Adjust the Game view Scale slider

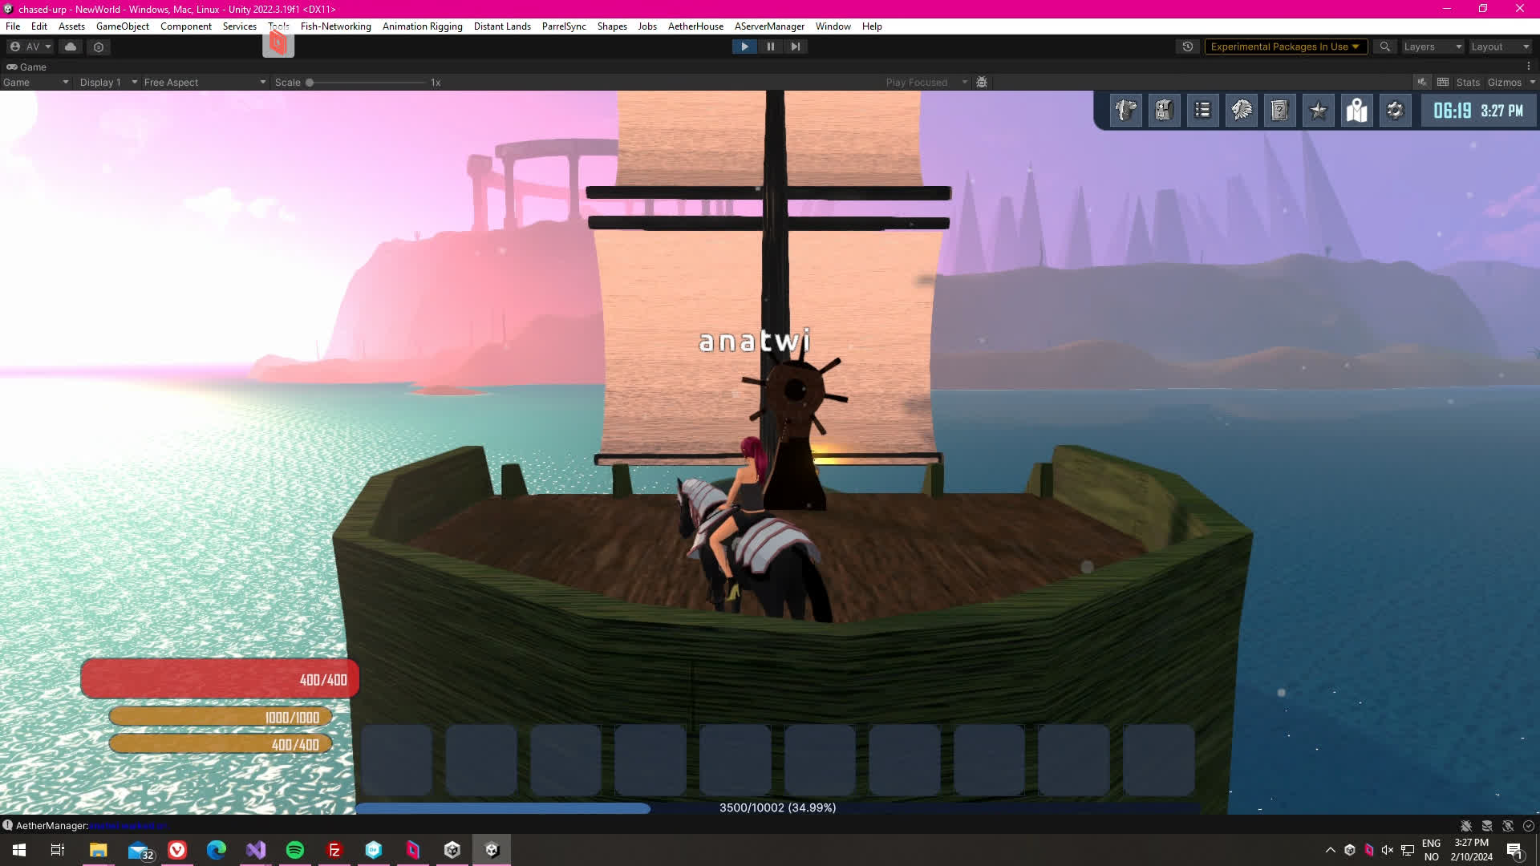[310, 83]
